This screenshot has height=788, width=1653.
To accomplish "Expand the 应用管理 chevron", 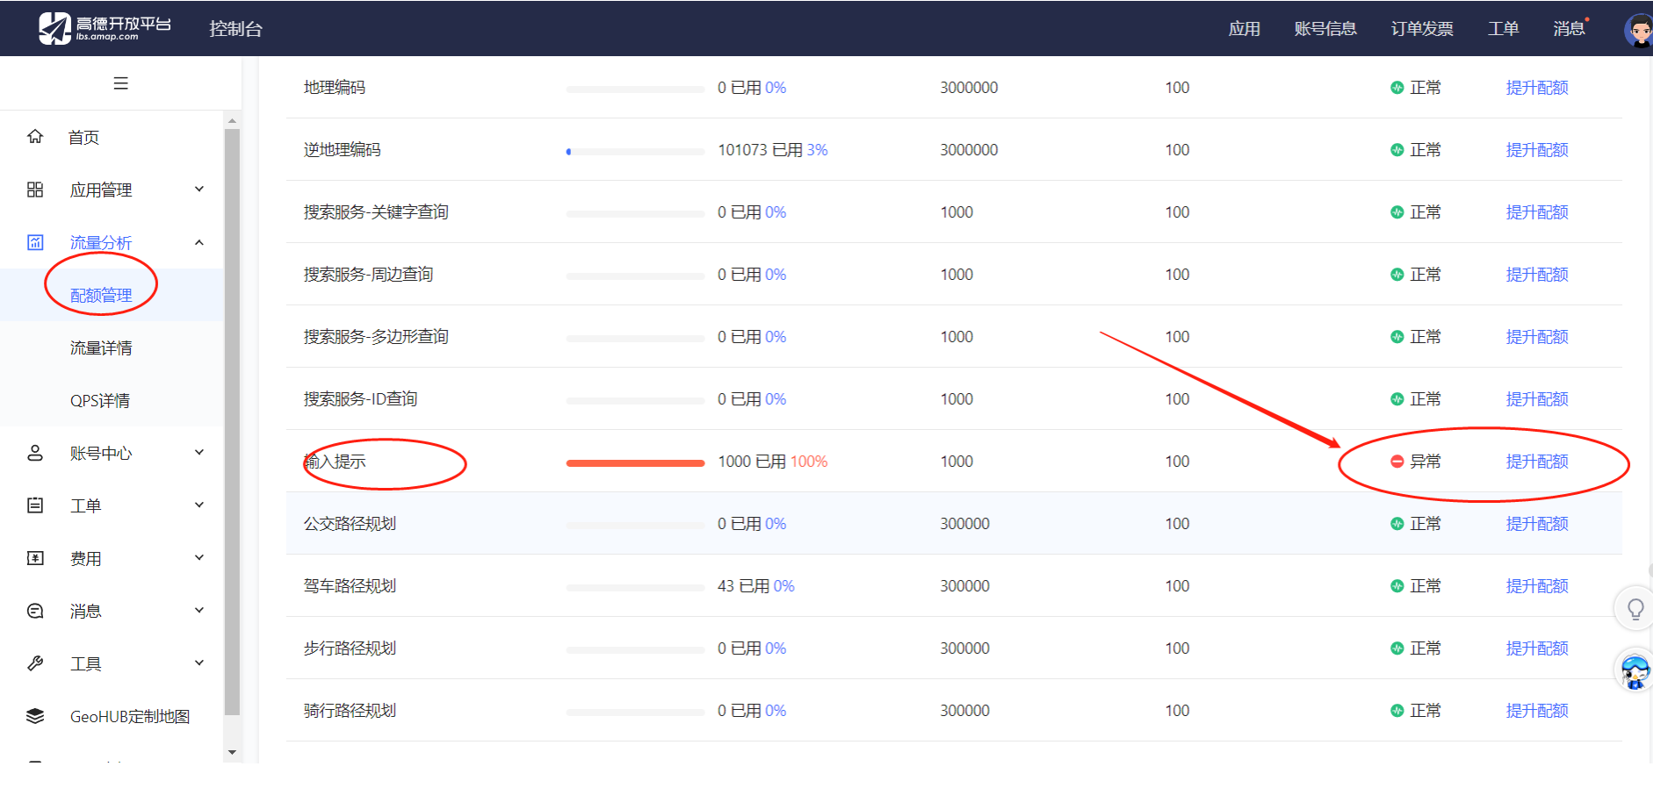I will click(x=199, y=189).
